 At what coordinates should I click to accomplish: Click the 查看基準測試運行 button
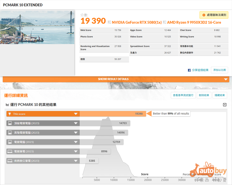pyautogui.click(x=183, y=95)
